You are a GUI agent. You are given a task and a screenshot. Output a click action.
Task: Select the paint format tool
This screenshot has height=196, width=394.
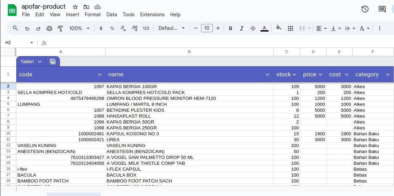click(x=60, y=28)
